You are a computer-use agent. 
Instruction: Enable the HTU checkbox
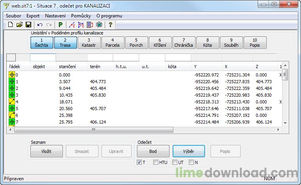click(156, 162)
